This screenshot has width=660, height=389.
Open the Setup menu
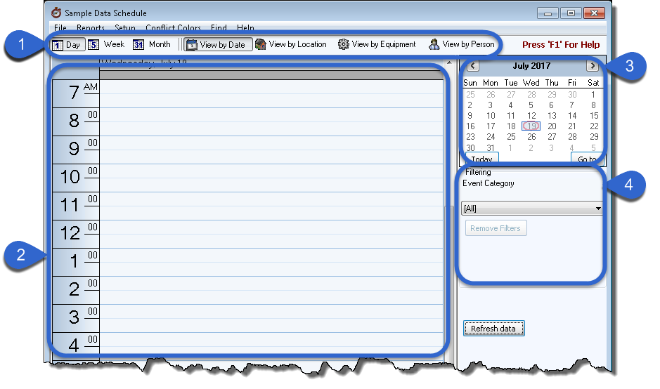pos(125,29)
